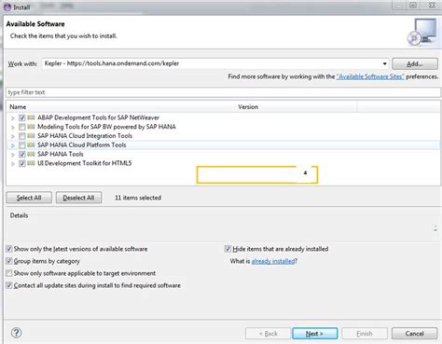Screen dimensions: 442x344
Task: Click the Details area scroll stepper
Action: pyautogui.click(x=435, y=228)
